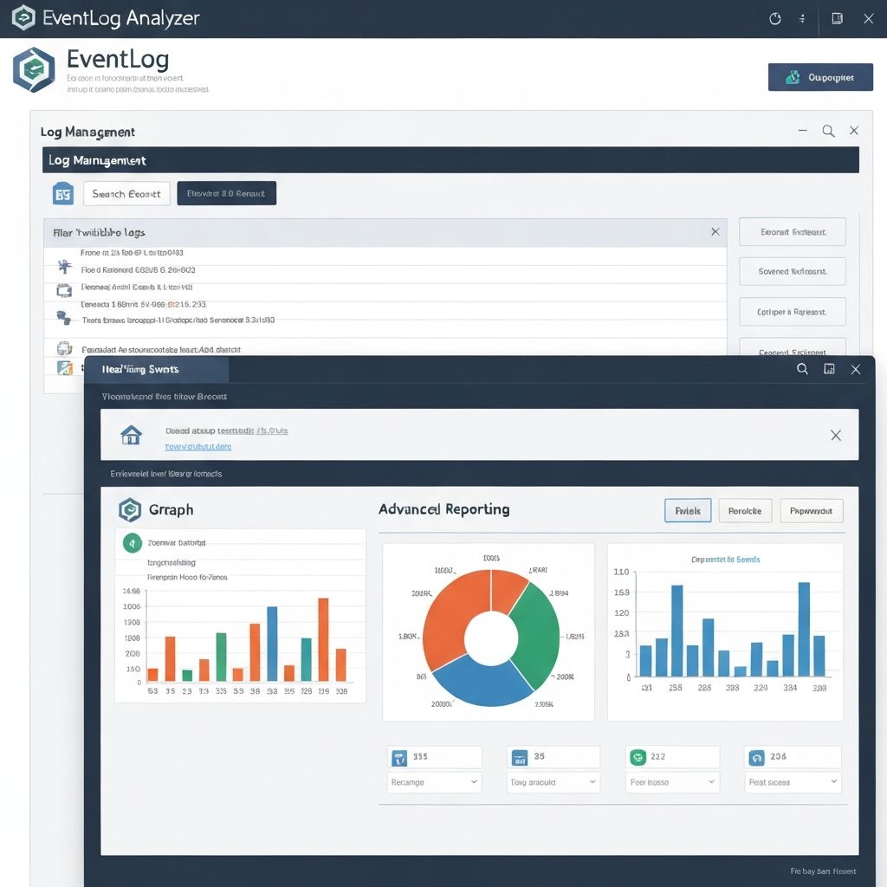This screenshot has height=887, width=887.
Task: Click the dark 'Log Maingement' header bar
Action: point(450,160)
